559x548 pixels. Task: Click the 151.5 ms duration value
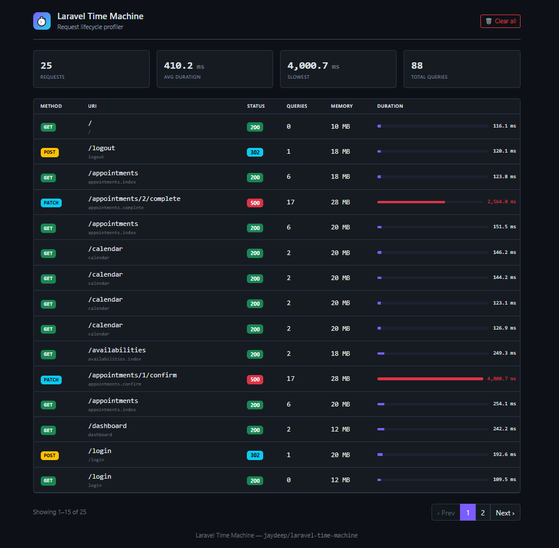[504, 227]
